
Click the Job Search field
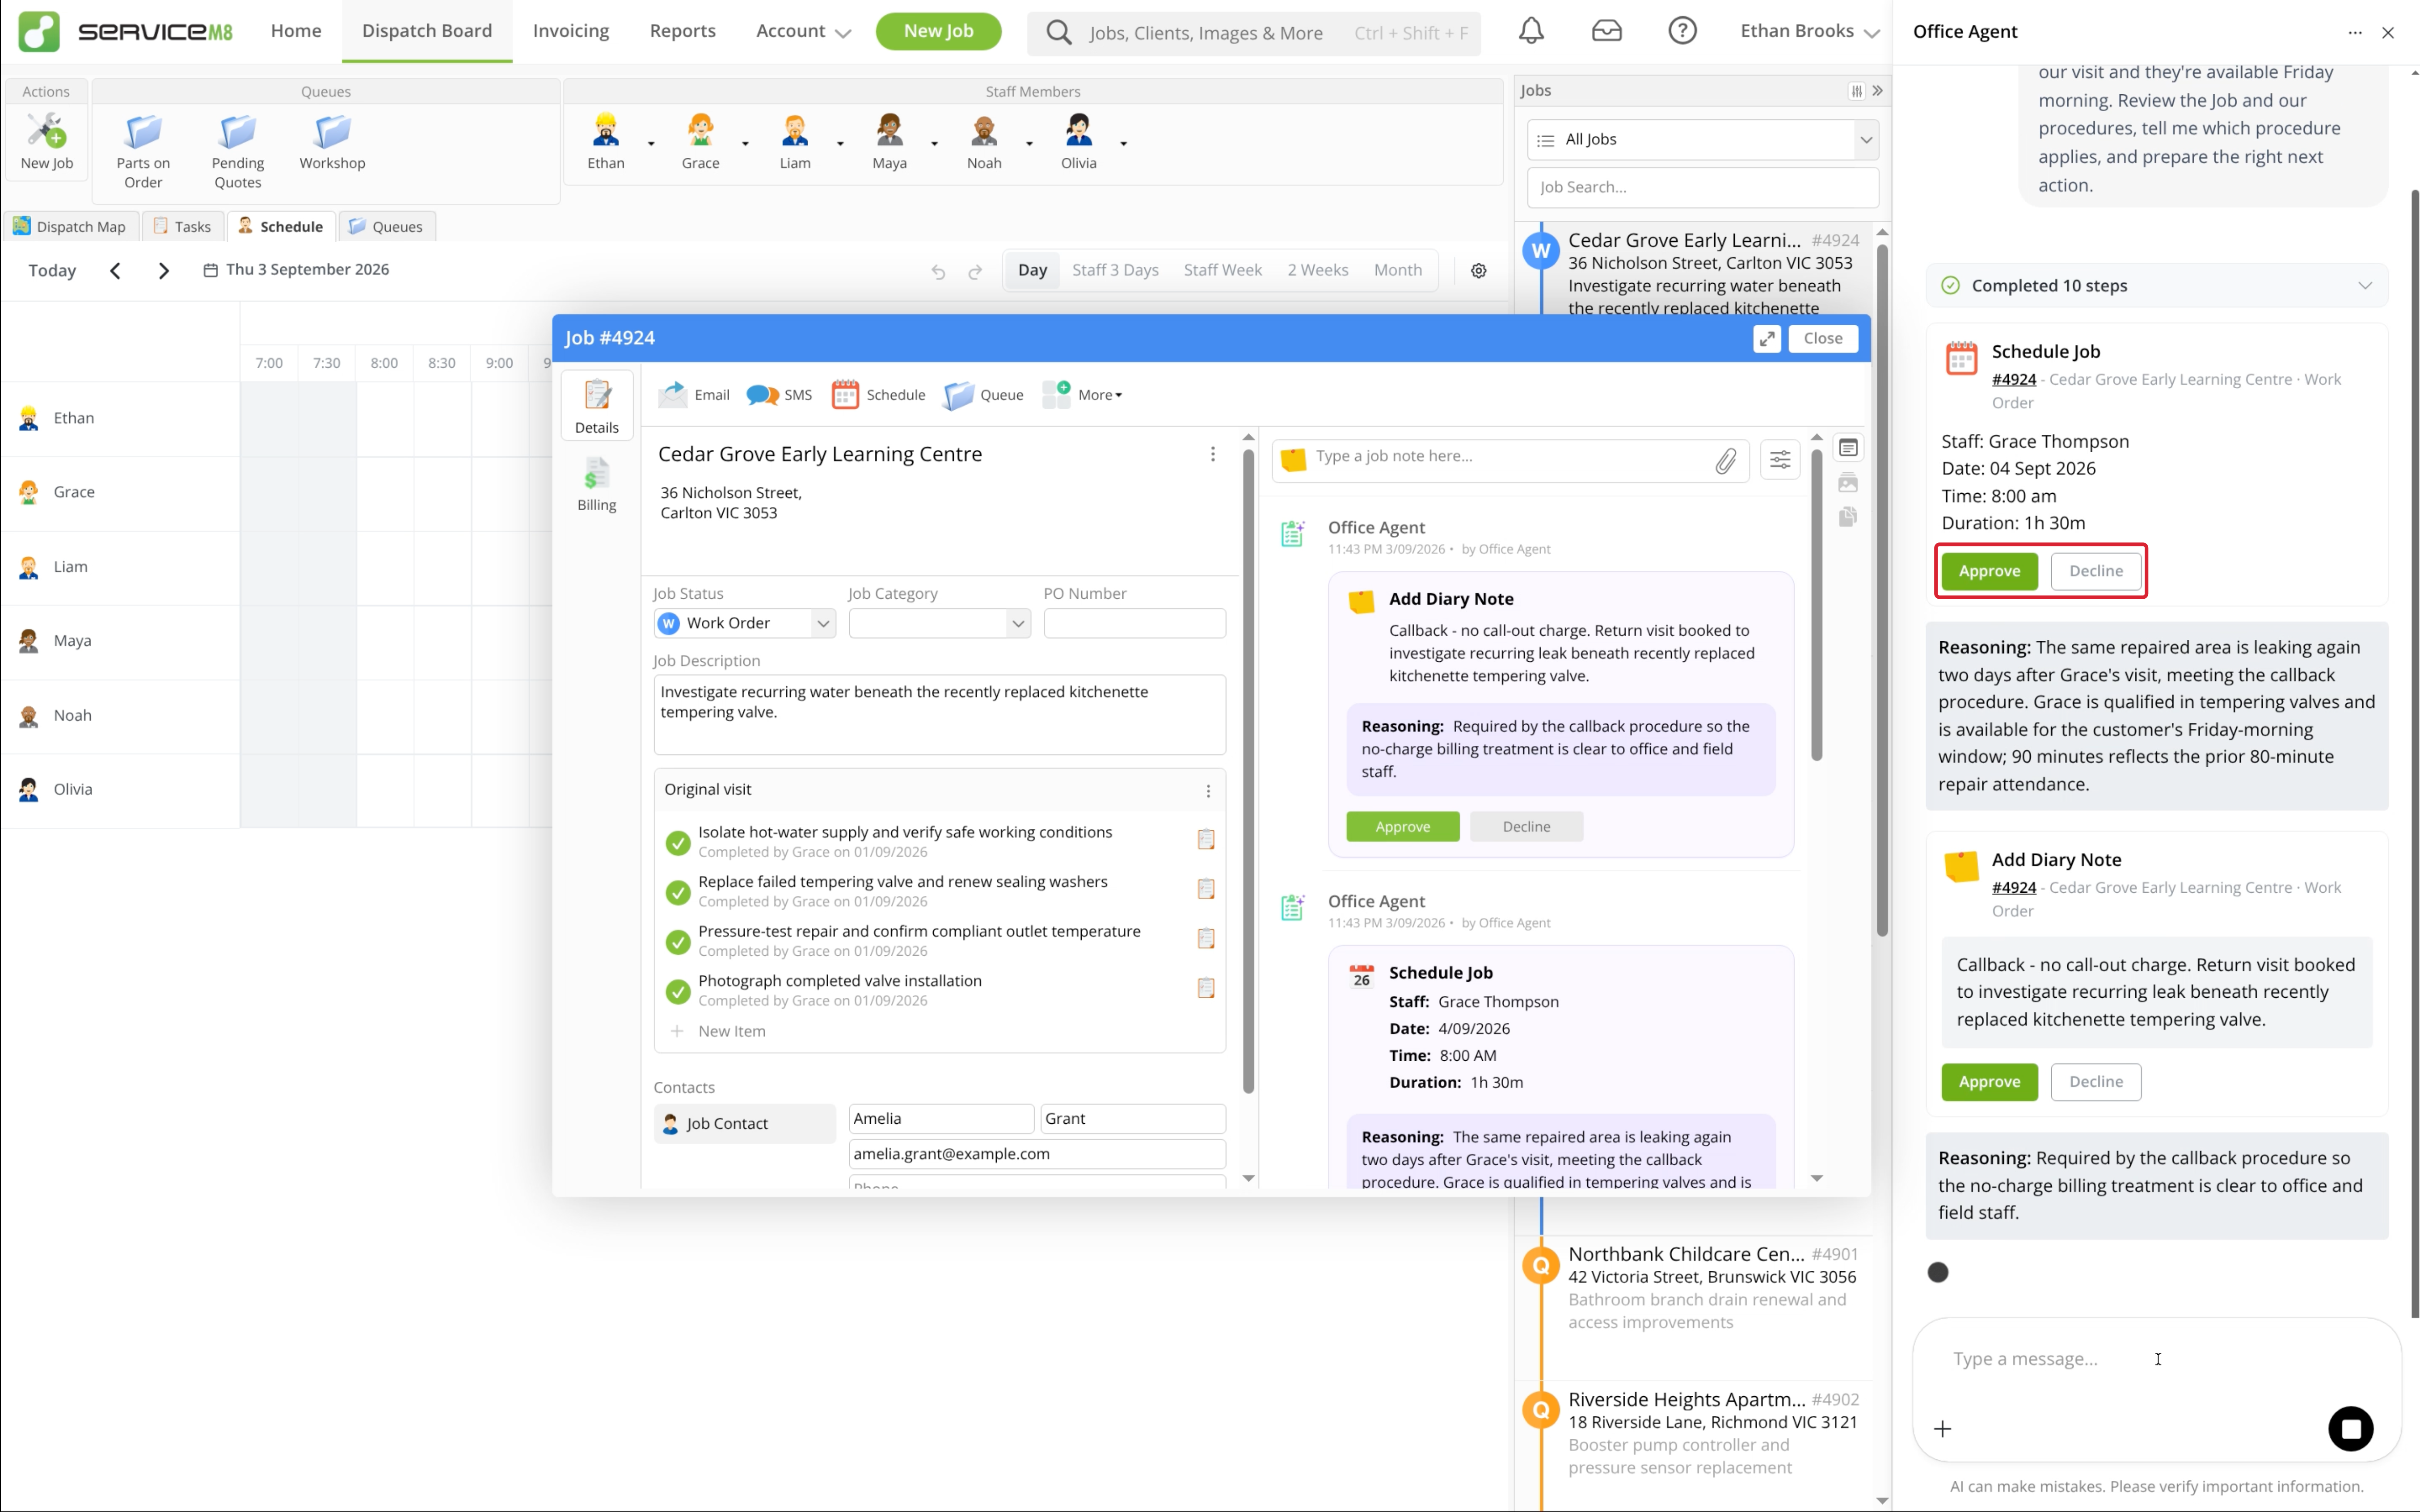point(1703,187)
